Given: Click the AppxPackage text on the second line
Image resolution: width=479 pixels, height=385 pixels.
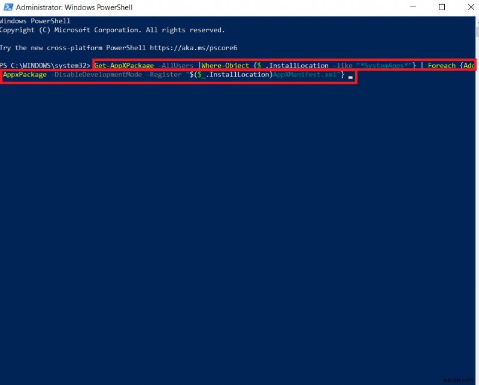Looking at the screenshot, I should [x=24, y=74].
